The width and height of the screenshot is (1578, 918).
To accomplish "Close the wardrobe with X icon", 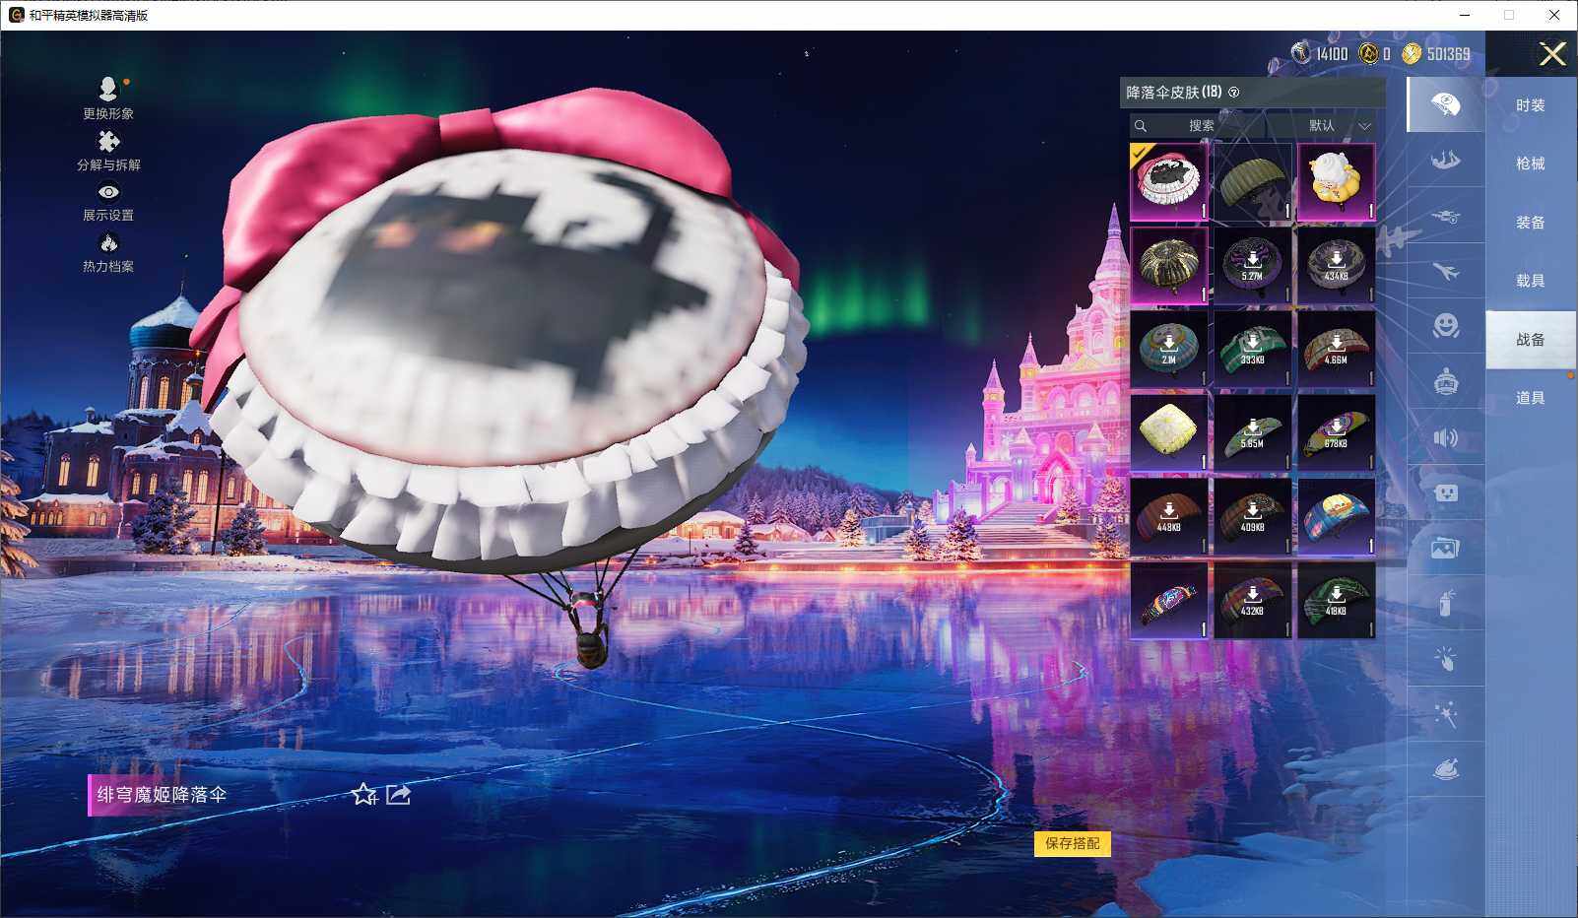I will [1552, 54].
